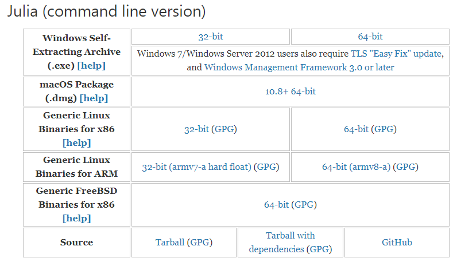Download macOS 10.8+ 64-bit package
The image size is (457, 262).
[x=290, y=91]
